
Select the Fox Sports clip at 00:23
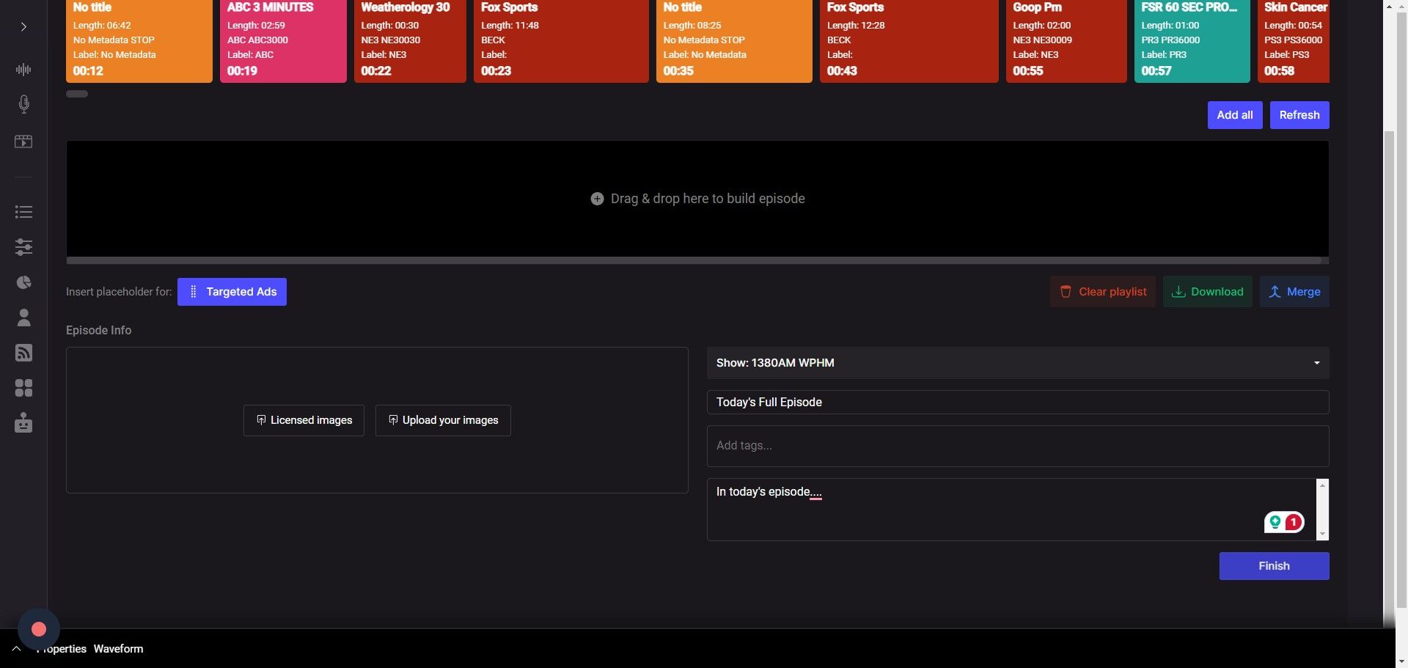pyautogui.click(x=561, y=40)
